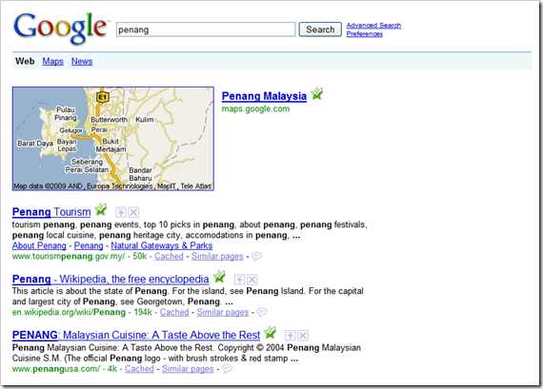Open Cached link for en.wikipedia.org result
The width and height of the screenshot is (543, 389).
(174, 312)
